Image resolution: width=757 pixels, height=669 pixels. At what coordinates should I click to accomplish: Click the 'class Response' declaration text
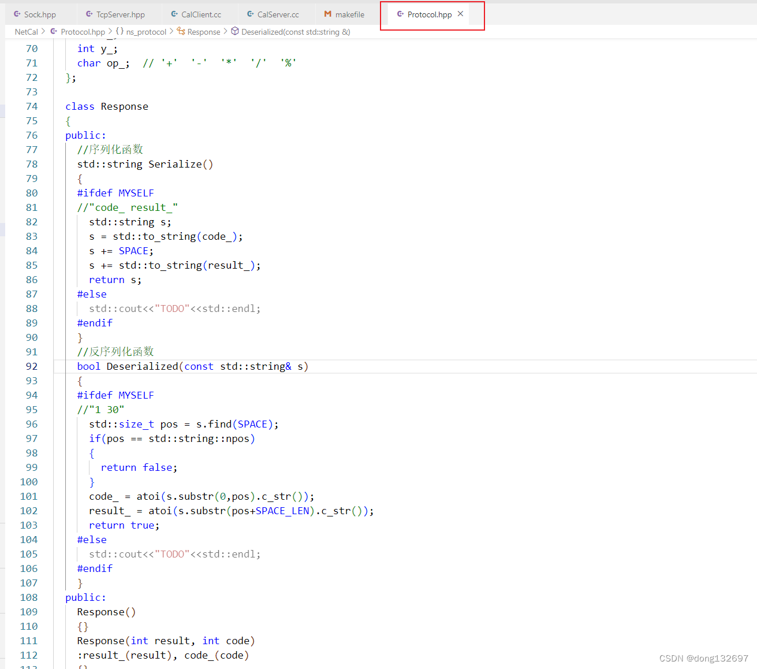point(107,106)
